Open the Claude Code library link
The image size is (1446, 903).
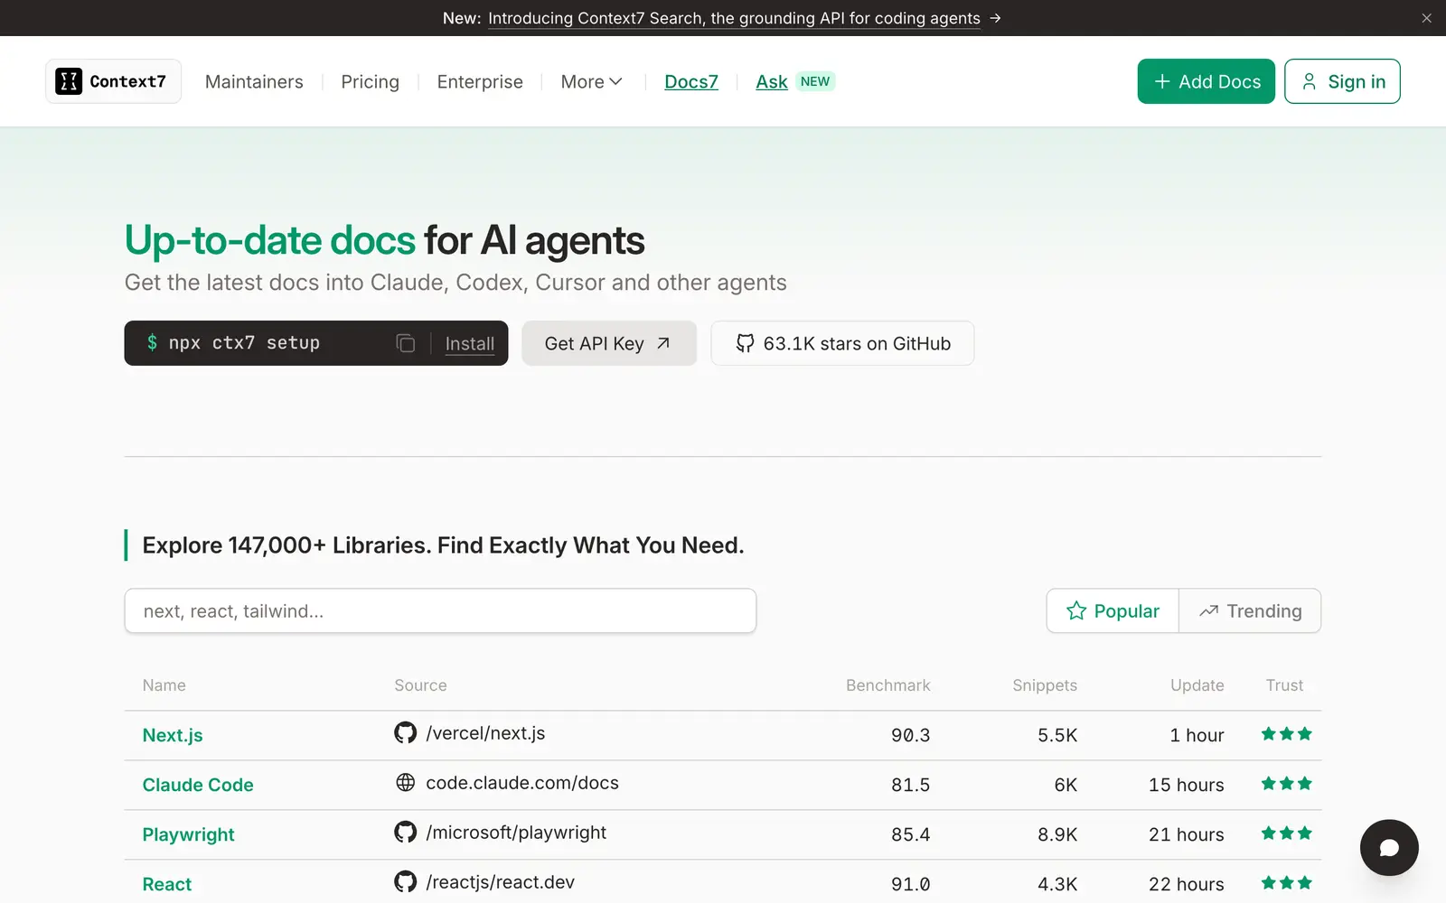[198, 785]
